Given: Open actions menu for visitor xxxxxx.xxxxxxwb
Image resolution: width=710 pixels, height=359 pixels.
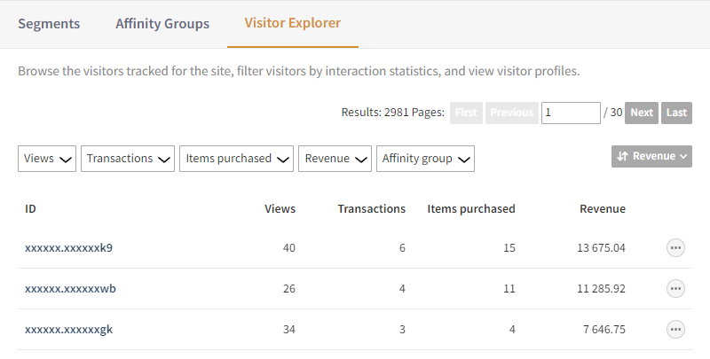Looking at the screenshot, I should pos(675,289).
